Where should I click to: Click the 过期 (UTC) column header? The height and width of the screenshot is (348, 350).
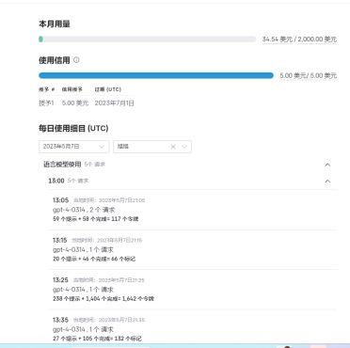(108, 89)
